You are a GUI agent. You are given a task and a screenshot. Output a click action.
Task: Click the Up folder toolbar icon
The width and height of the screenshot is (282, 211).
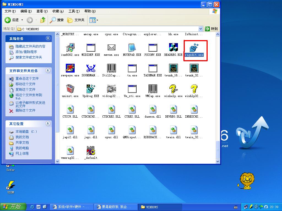pos(43,20)
